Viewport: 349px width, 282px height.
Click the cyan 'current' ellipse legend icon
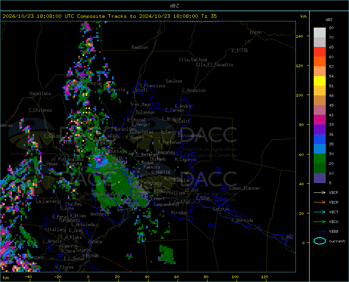tap(320, 241)
